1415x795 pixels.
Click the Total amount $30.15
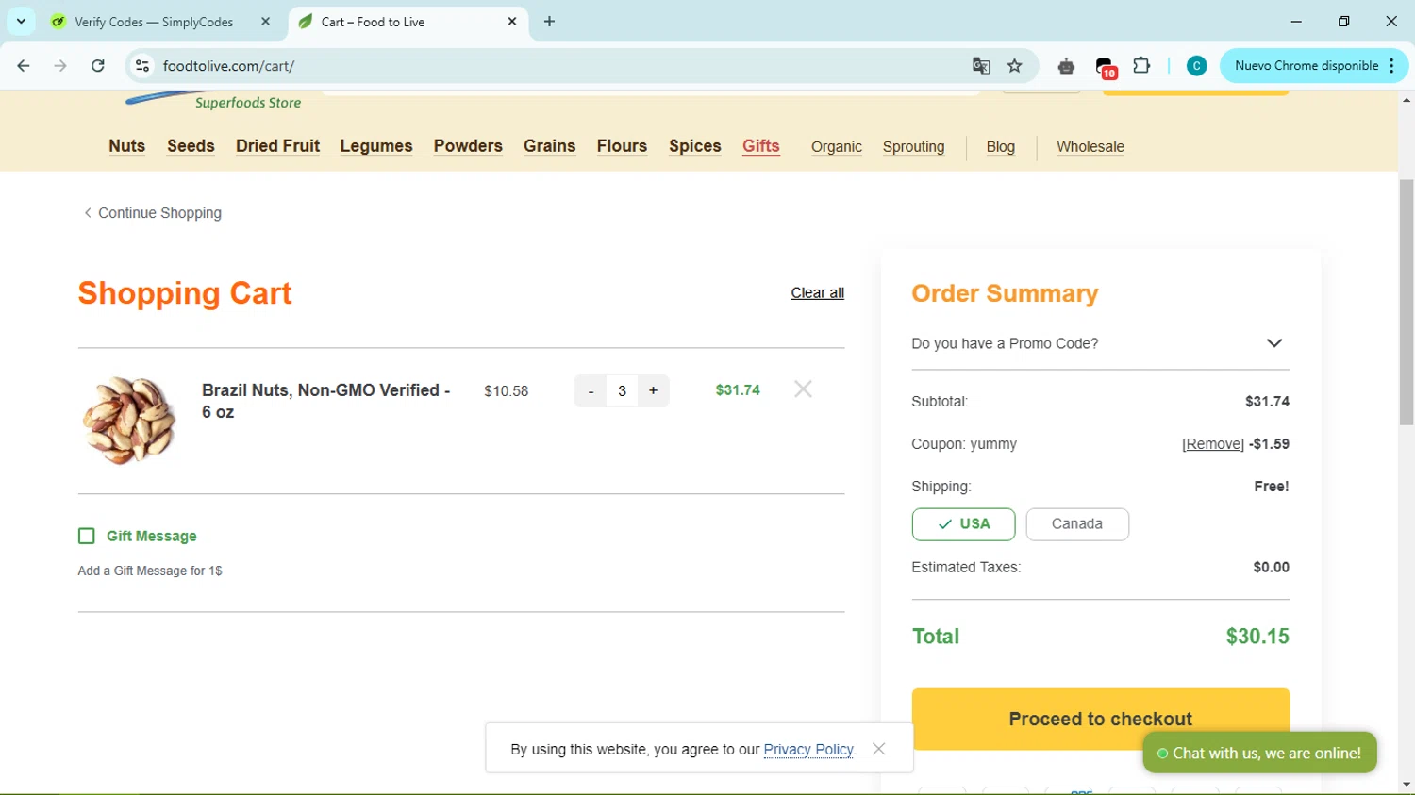[x=1257, y=637]
